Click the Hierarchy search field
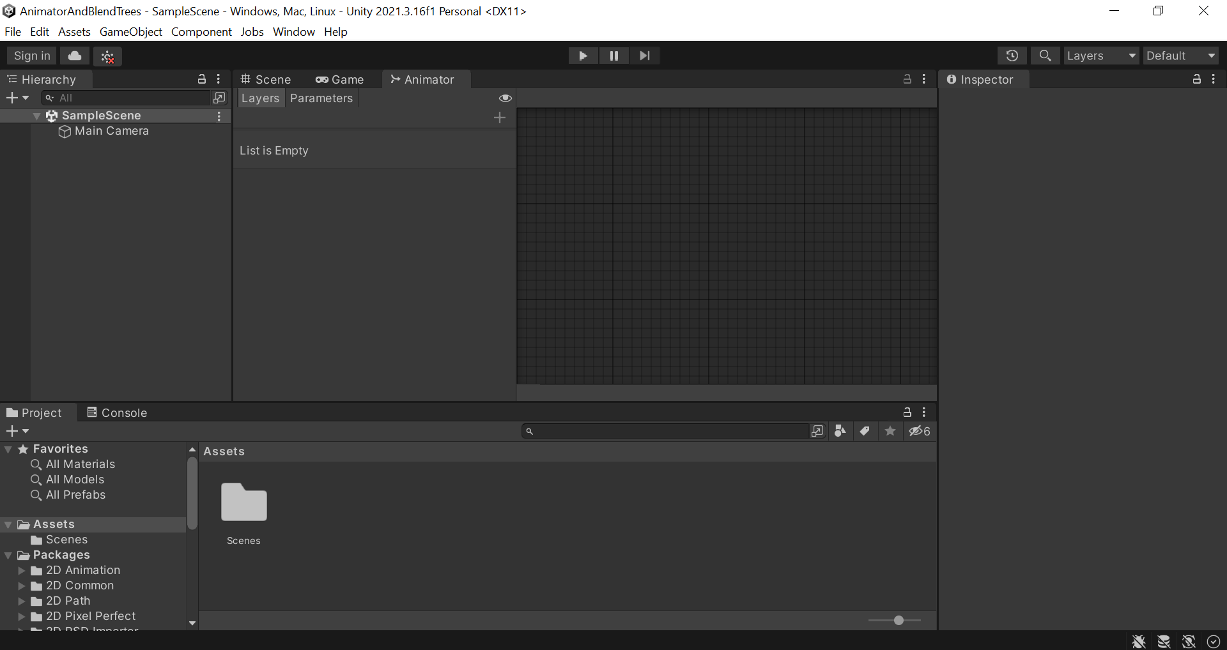This screenshot has height=650, width=1227. pyautogui.click(x=126, y=98)
